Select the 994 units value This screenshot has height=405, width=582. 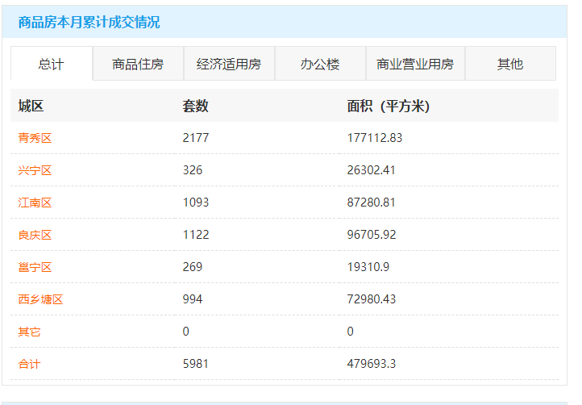pyautogui.click(x=193, y=299)
